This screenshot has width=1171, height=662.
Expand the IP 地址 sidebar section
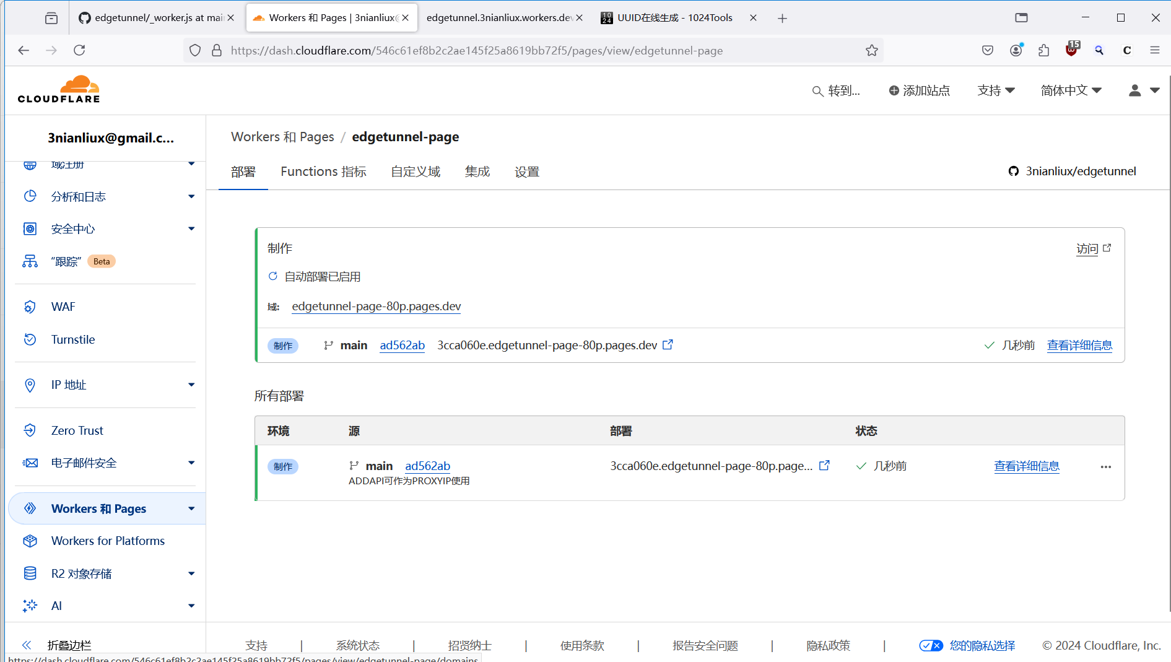point(191,385)
